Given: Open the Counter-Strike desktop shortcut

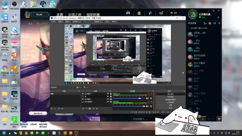Looking at the screenshot, I should point(24,4).
